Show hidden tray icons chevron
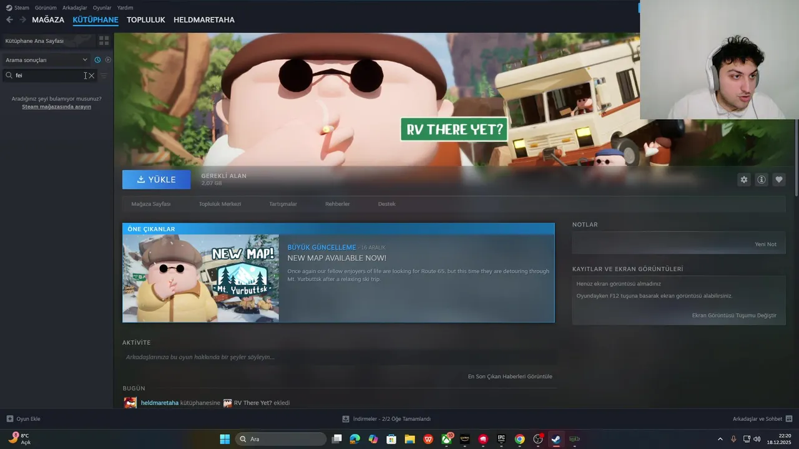 [x=720, y=439]
